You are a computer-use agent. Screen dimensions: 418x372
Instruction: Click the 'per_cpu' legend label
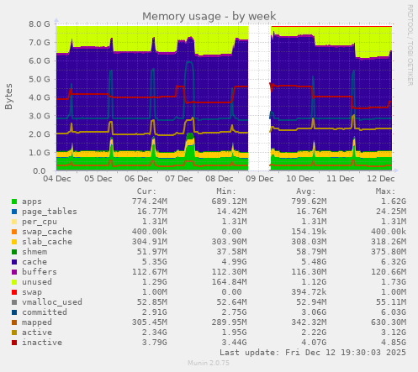[x=40, y=222]
